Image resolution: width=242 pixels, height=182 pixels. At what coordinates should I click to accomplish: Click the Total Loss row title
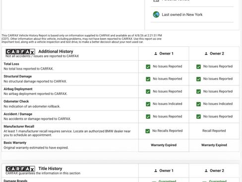(x=11, y=64)
